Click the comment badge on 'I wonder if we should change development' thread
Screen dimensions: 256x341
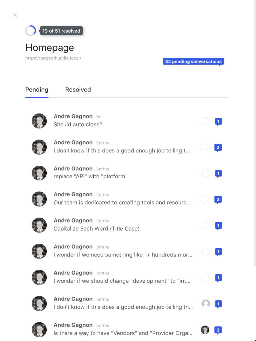pyautogui.click(x=218, y=278)
